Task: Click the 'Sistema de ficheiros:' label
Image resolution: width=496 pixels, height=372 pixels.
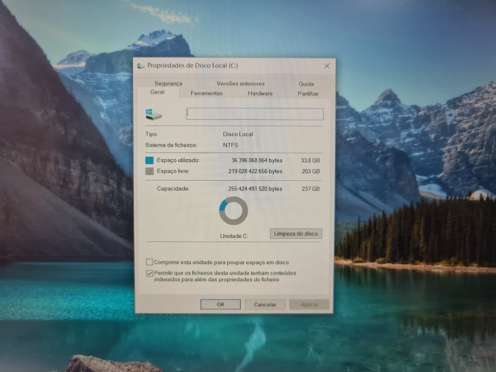Action: (x=171, y=145)
